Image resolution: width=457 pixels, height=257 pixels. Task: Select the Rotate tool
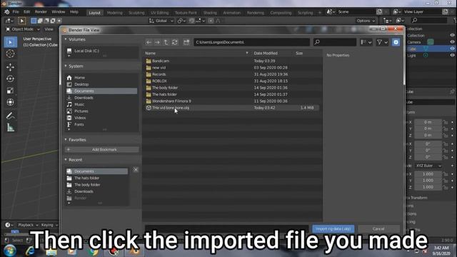point(11,79)
